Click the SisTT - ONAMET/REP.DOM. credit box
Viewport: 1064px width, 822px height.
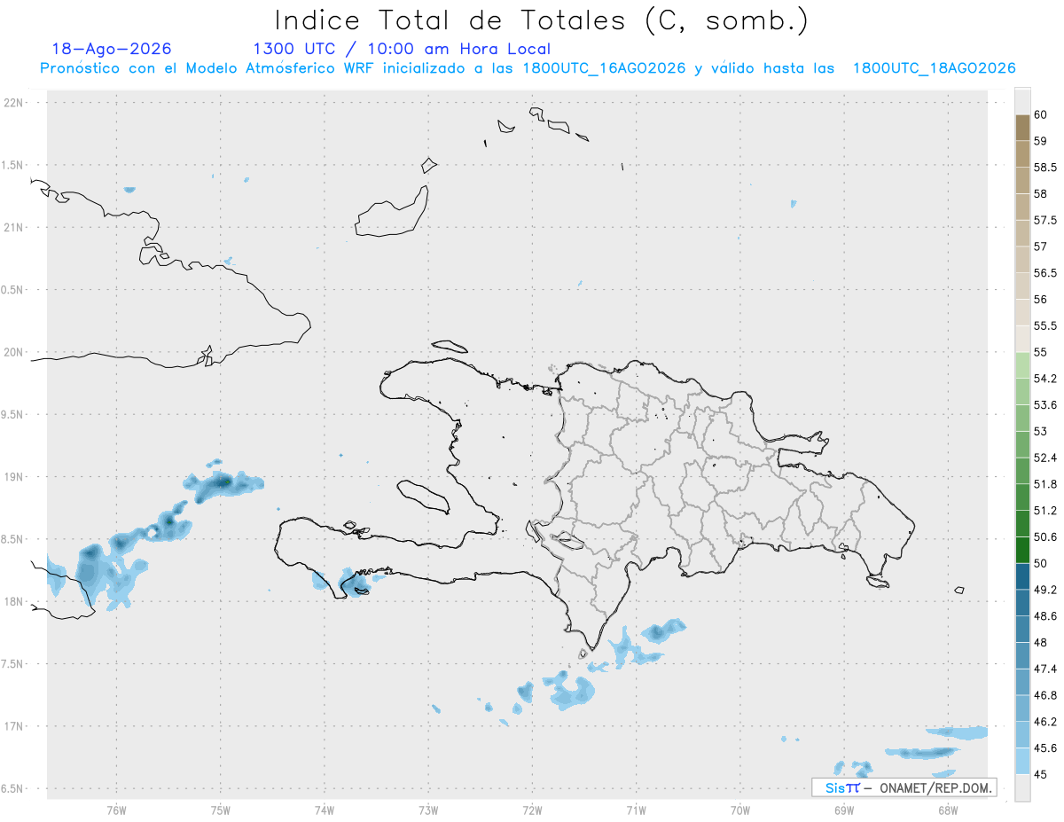(x=904, y=787)
